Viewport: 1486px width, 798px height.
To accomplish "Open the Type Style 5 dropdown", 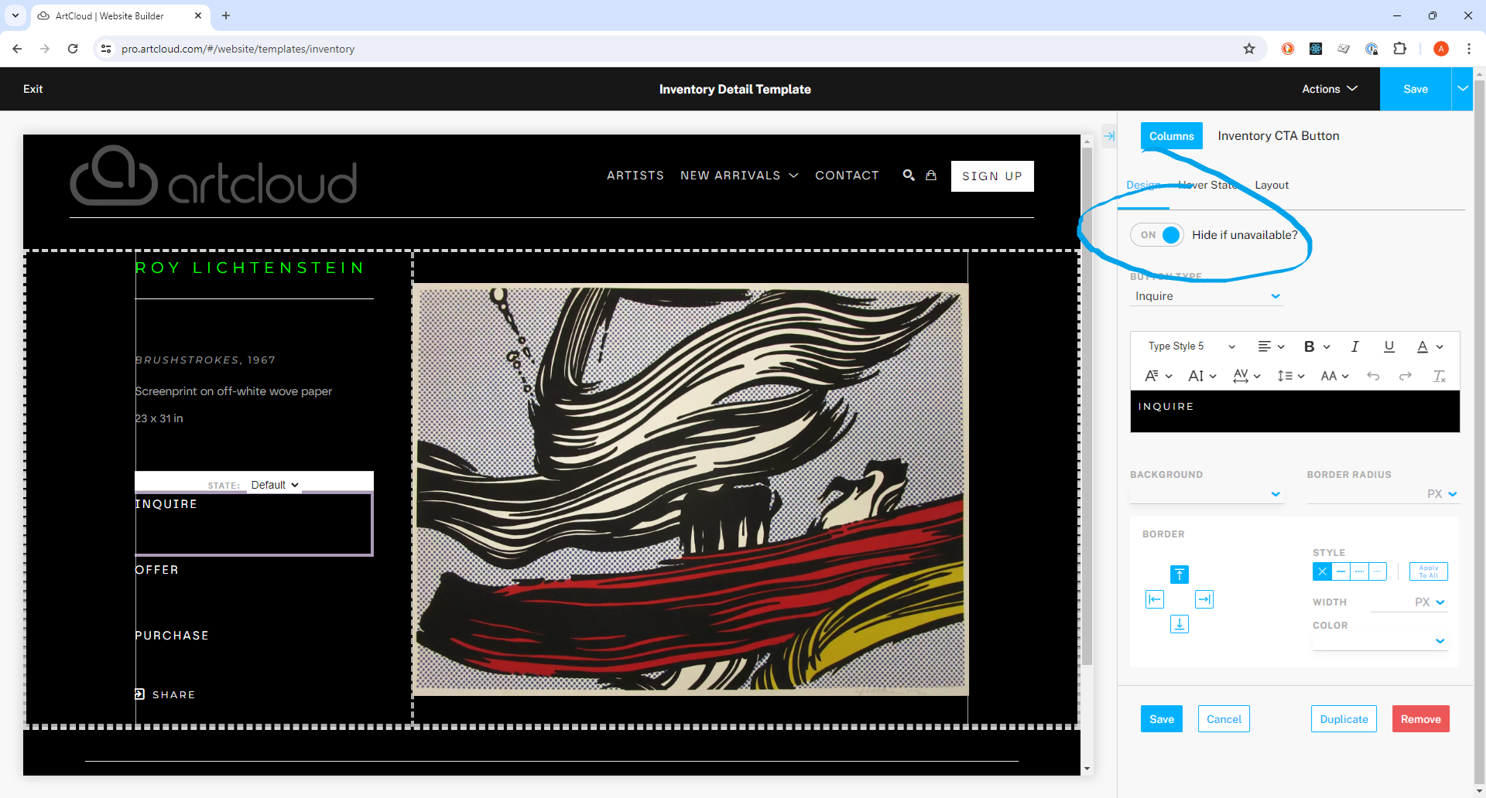I will (1191, 346).
